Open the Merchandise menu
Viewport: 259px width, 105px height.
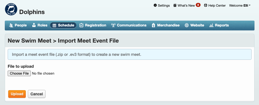pos(165,25)
